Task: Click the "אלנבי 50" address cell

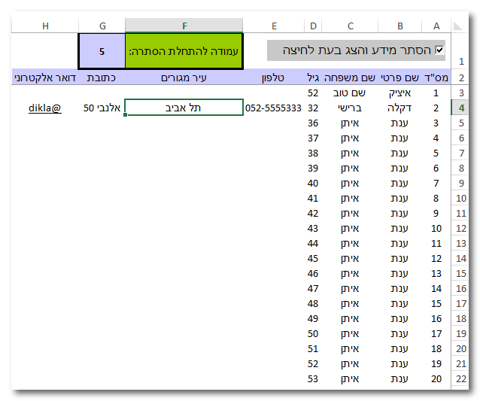Action: (x=102, y=108)
